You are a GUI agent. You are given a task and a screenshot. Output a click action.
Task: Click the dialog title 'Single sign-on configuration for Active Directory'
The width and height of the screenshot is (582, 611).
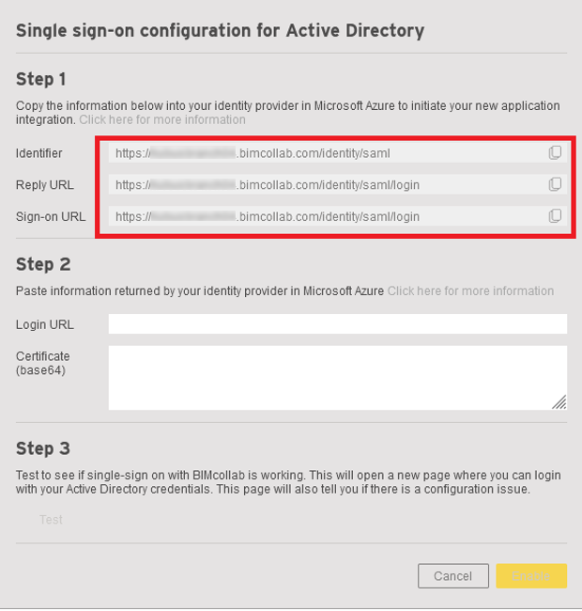pos(221,31)
